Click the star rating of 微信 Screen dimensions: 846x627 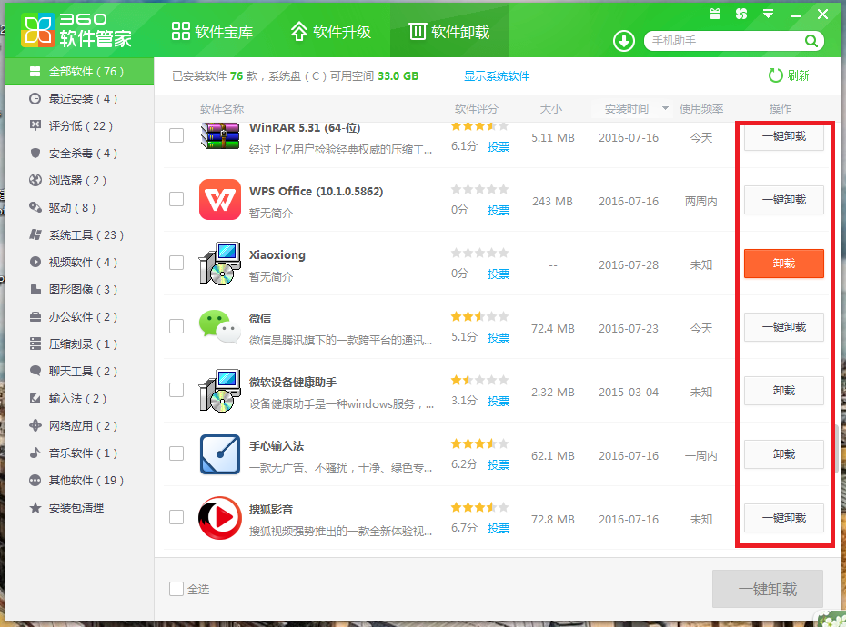tap(479, 316)
